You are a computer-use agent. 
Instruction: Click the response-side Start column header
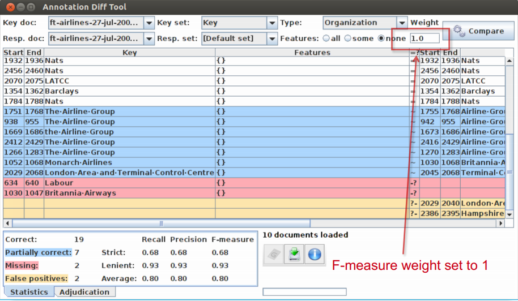[430, 53]
